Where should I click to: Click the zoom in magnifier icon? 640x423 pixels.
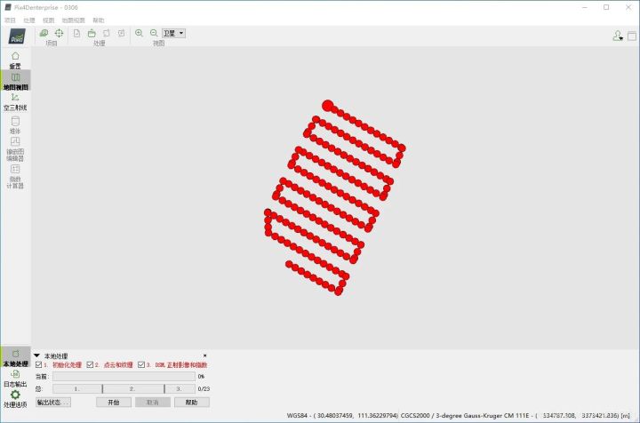pos(139,33)
